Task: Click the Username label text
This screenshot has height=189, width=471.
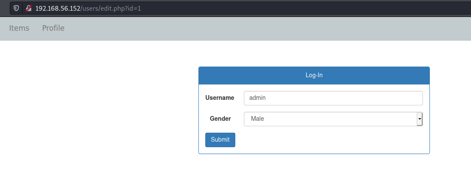Action: point(219,98)
